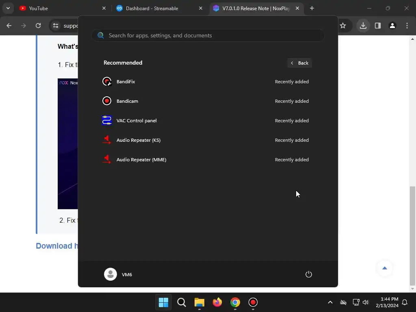This screenshot has height=312, width=416.
Task: Open the VM6 user account menu
Action: click(118, 274)
